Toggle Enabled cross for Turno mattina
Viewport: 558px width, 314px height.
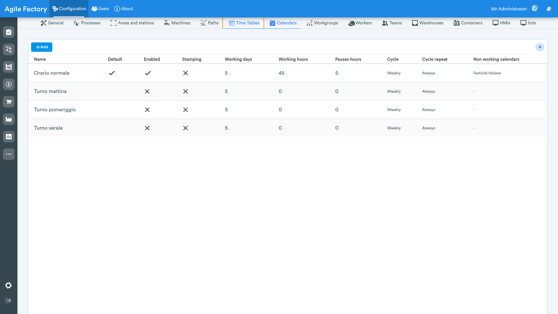coord(147,91)
